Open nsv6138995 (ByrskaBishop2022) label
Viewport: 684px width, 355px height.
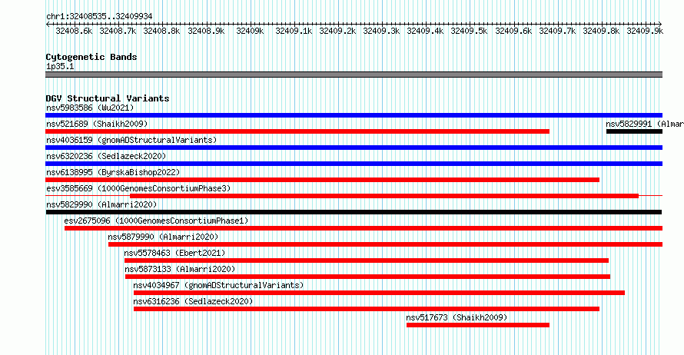113,172
